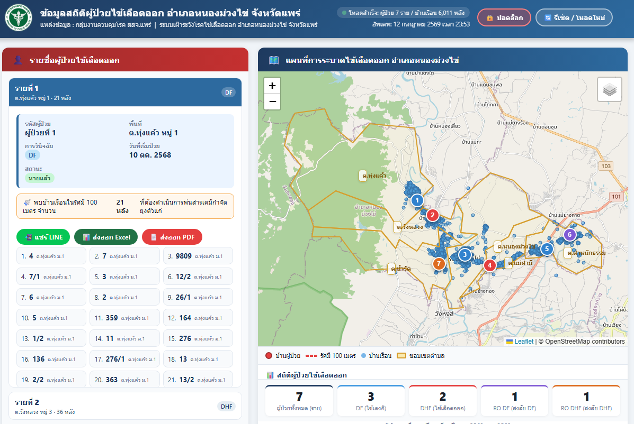634x424 pixels.
Task: Open the map layers control
Action: point(609,89)
